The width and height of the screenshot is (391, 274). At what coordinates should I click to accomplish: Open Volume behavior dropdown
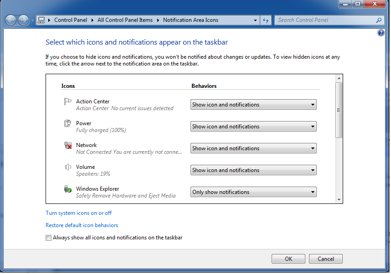253,170
